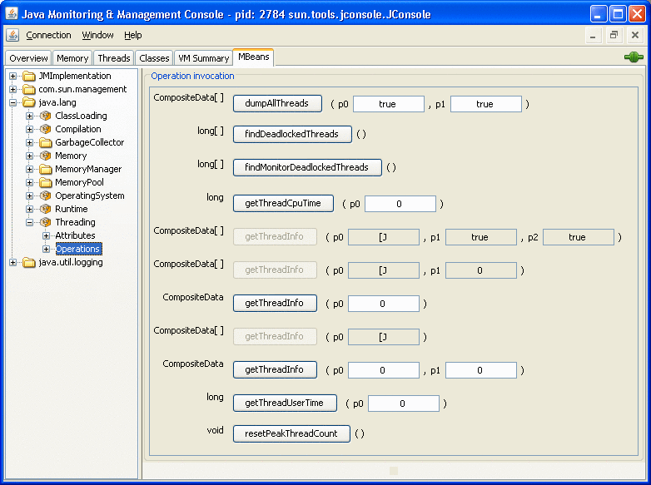
Task: Expand the Attributes node under Threading
Action: pyautogui.click(x=47, y=235)
